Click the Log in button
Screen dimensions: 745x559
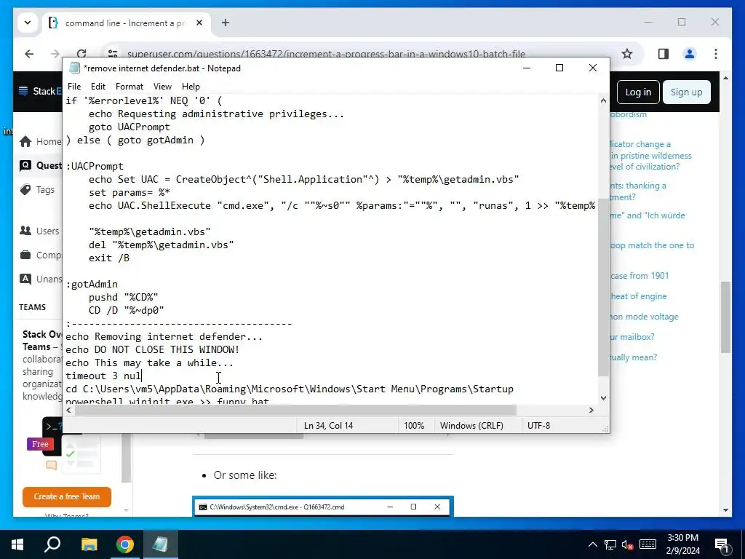(638, 92)
